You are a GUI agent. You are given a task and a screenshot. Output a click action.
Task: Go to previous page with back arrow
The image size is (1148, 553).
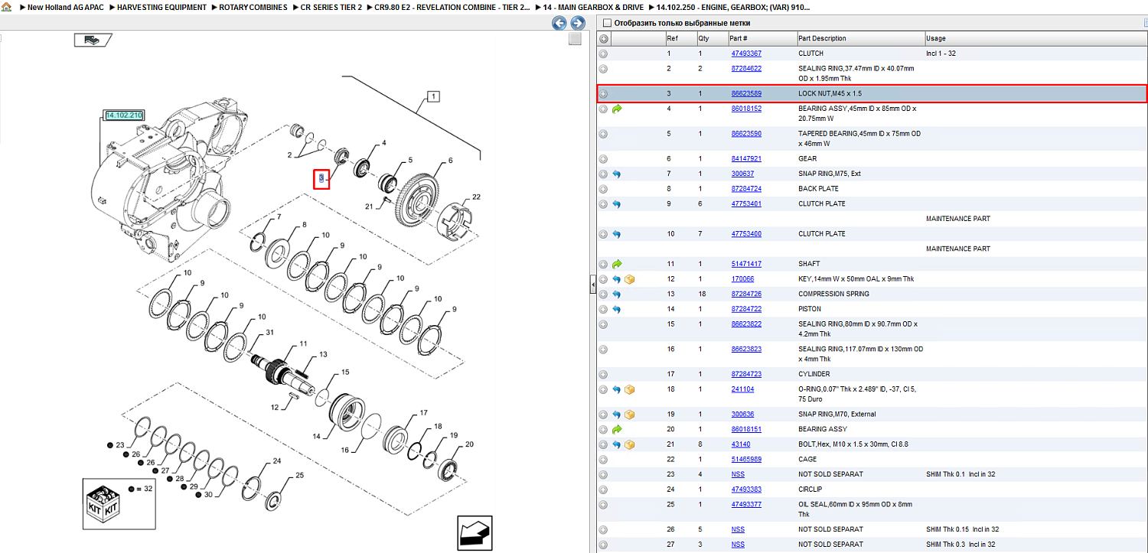click(559, 23)
